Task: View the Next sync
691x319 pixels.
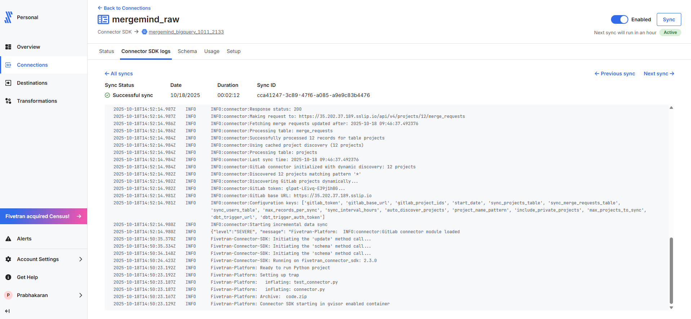Action: point(659,74)
